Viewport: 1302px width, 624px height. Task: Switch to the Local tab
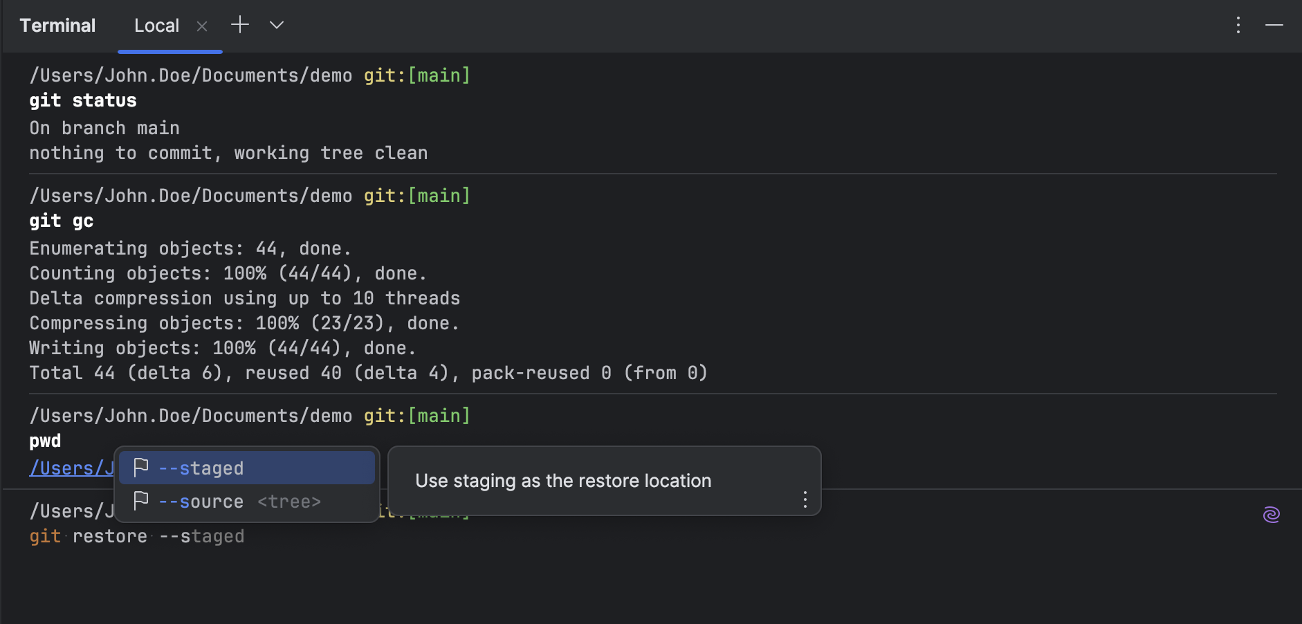[157, 25]
